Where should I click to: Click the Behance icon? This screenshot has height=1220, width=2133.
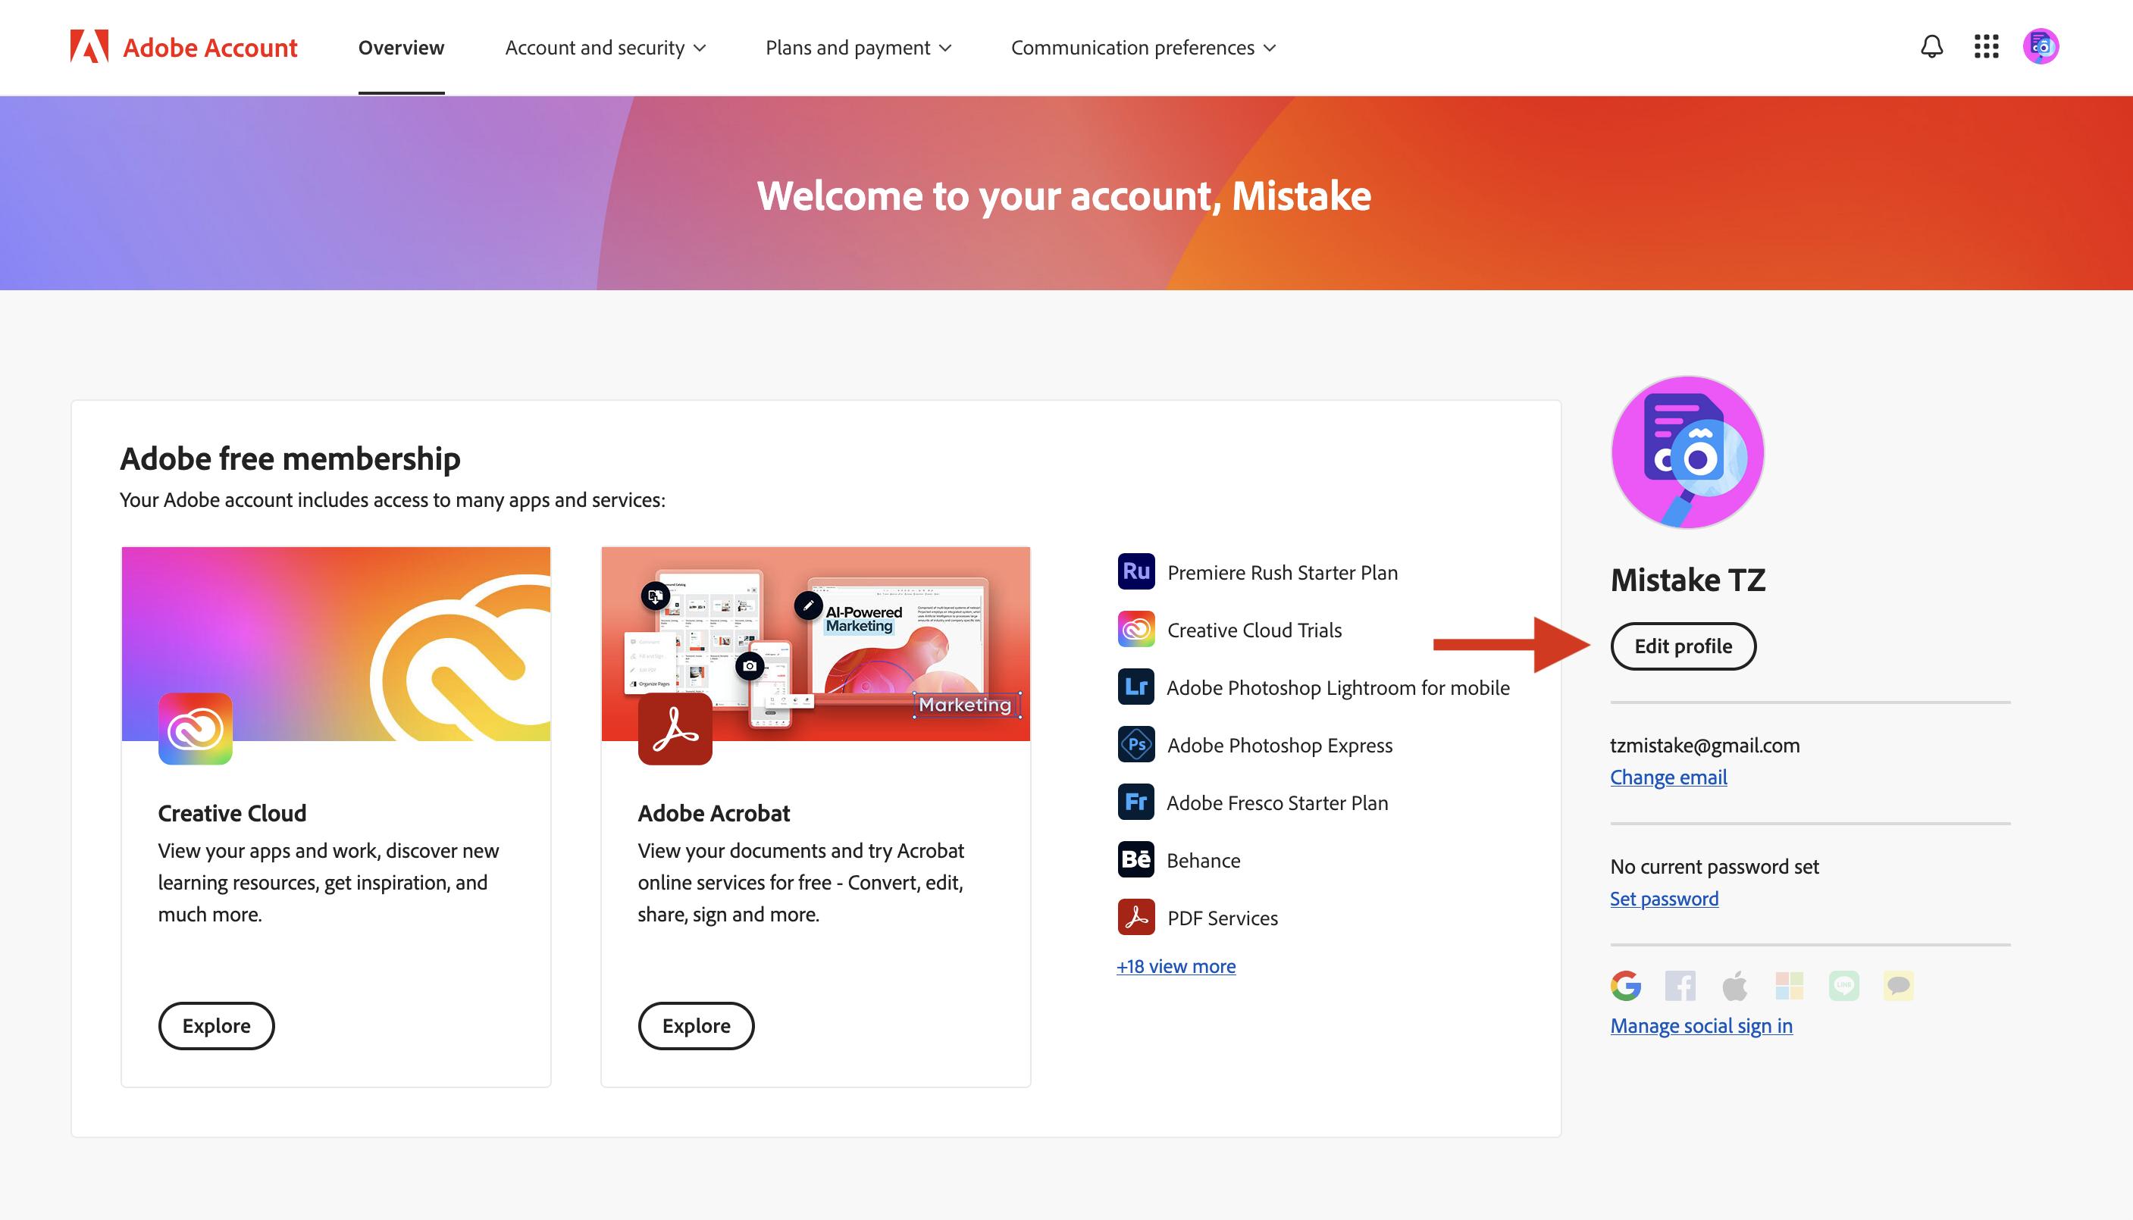(x=1135, y=860)
